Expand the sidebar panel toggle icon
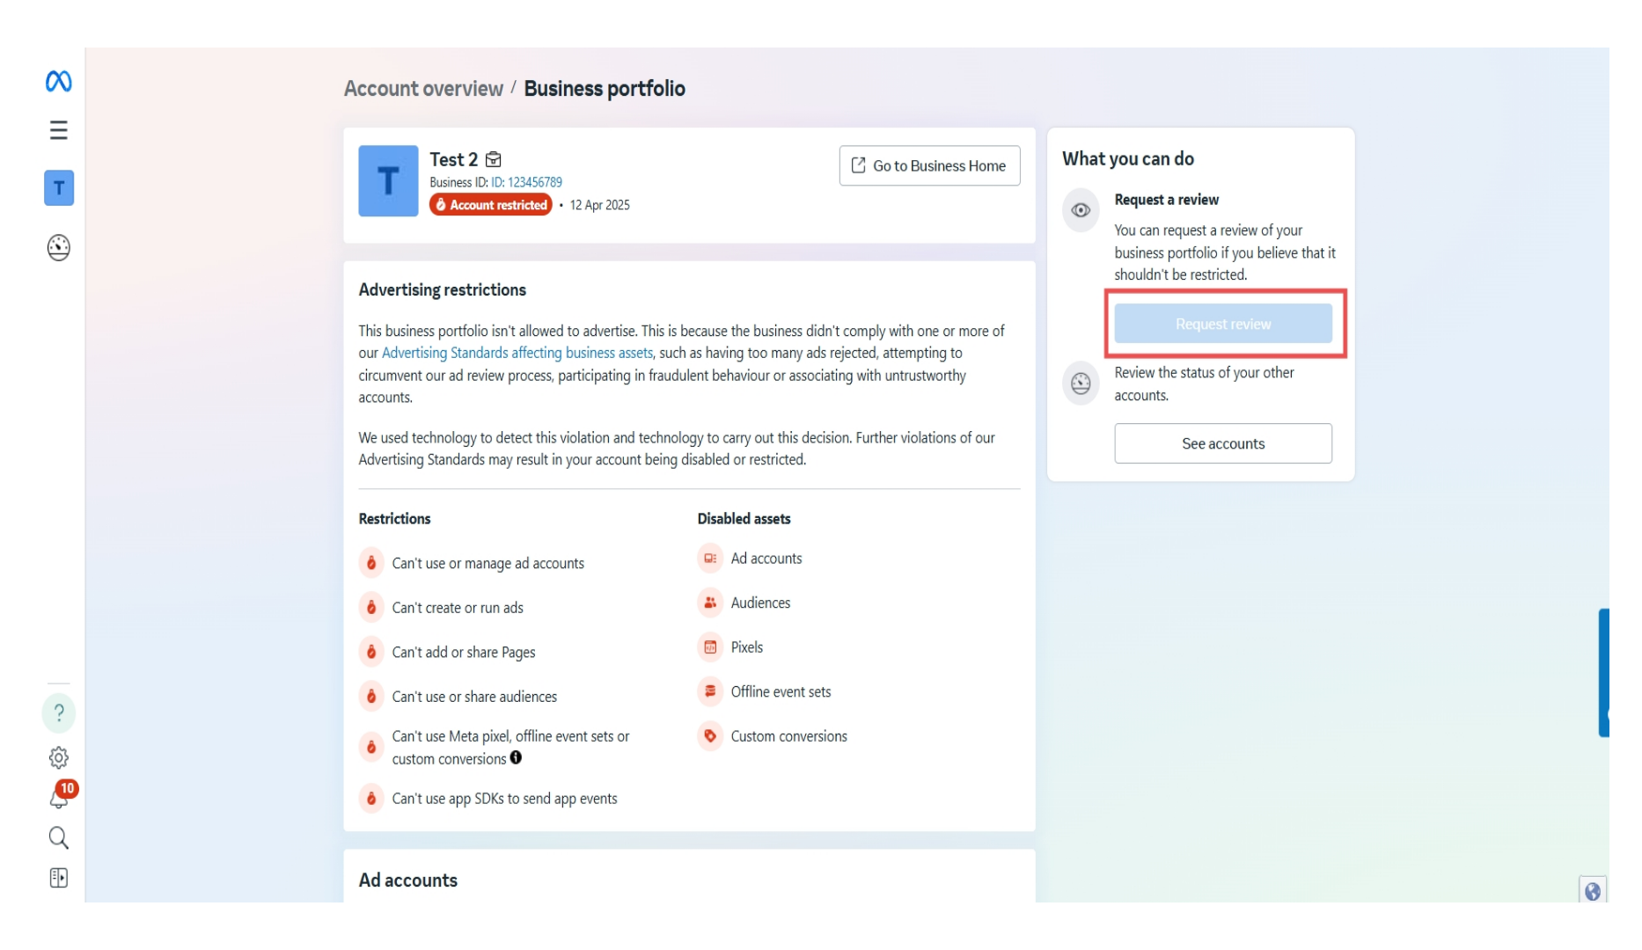The image size is (1642, 950). [58, 878]
